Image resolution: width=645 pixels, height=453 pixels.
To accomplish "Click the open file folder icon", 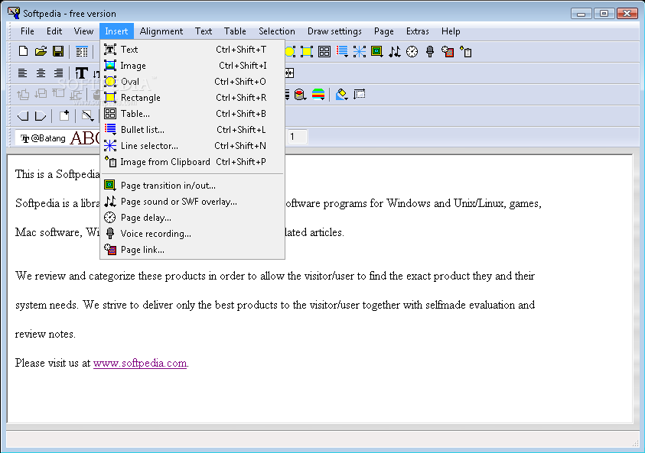I will (x=41, y=51).
